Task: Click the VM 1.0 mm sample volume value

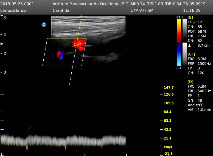Action: pos(200,110)
